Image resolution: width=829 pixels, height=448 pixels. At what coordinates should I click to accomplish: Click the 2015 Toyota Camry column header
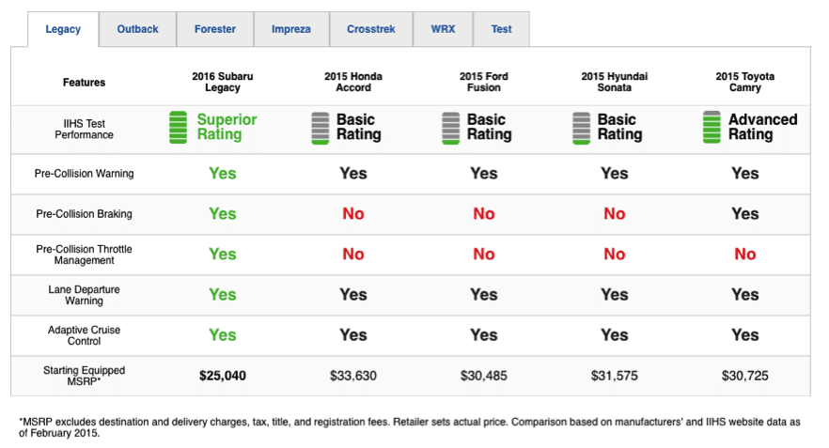[x=744, y=82]
